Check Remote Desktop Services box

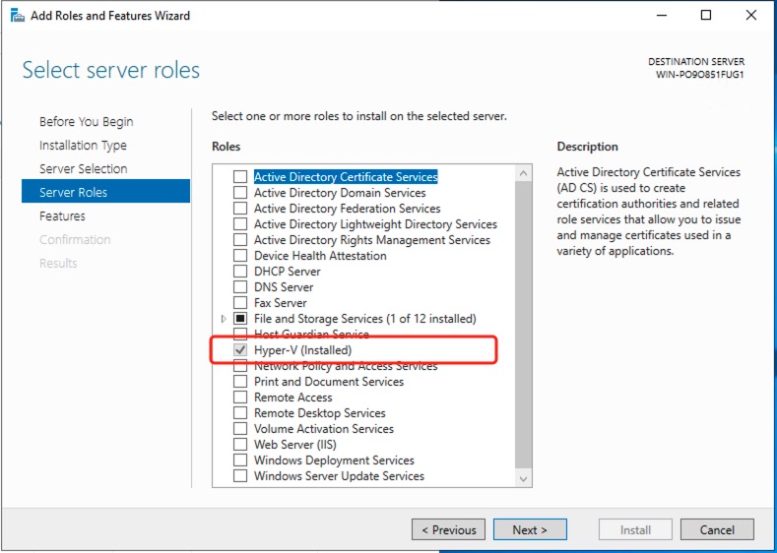tap(240, 413)
